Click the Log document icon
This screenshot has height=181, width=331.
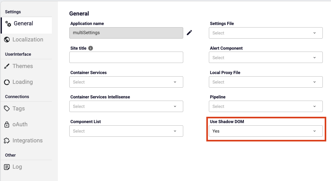coord(7,167)
